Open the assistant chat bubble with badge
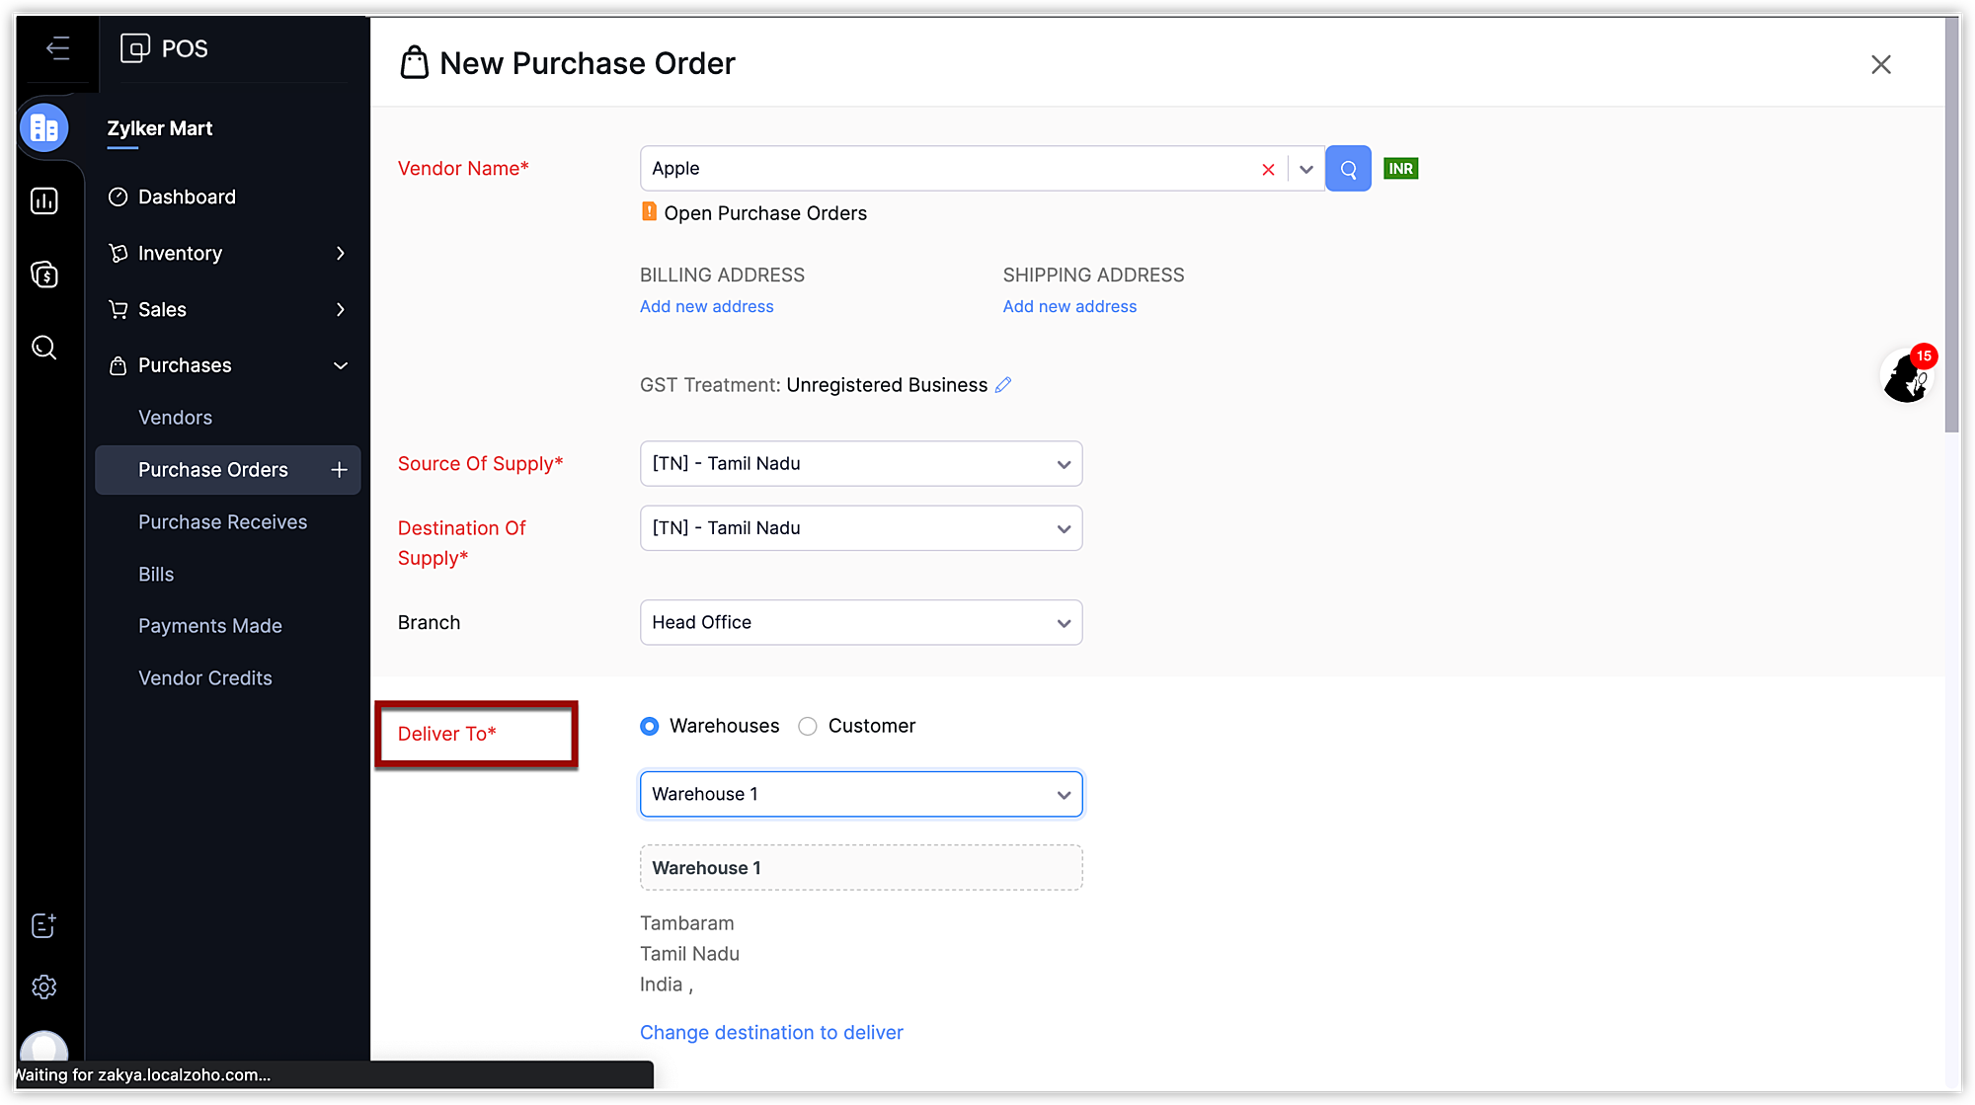The height and width of the screenshot is (1105, 1975). (x=1906, y=376)
